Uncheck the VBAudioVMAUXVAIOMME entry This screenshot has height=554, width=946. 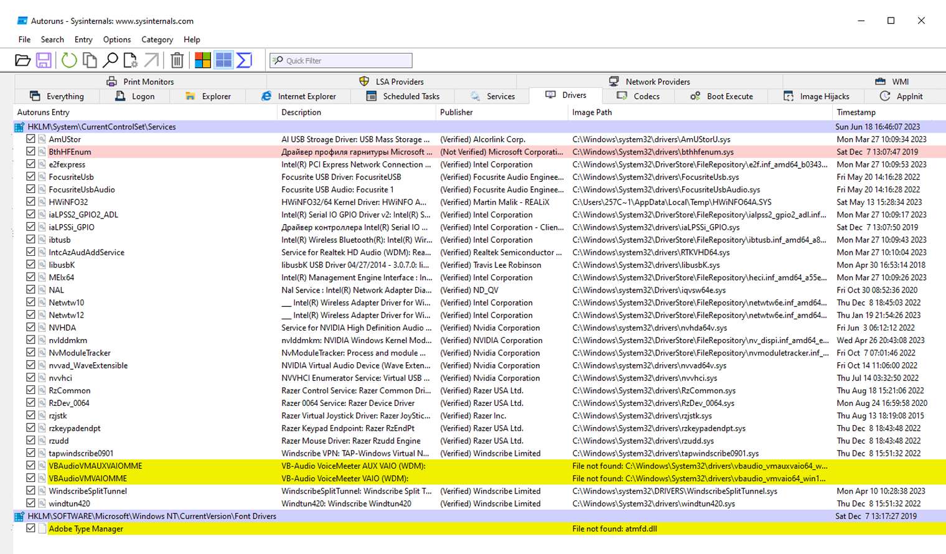point(30,466)
